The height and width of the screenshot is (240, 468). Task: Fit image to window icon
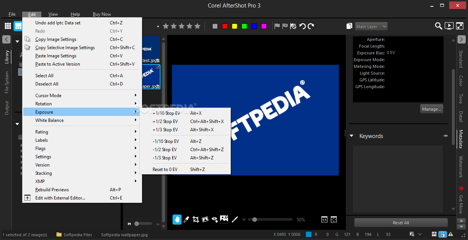click(333, 219)
